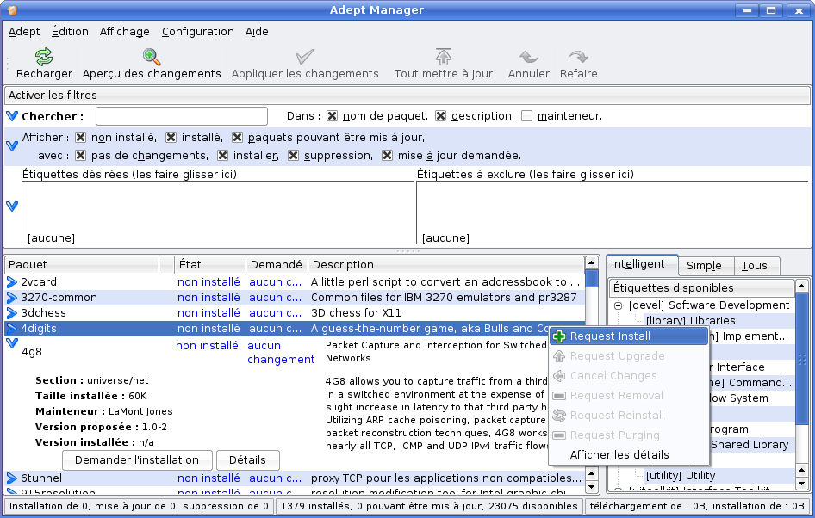Click the Recharger reload icon

tap(44, 57)
